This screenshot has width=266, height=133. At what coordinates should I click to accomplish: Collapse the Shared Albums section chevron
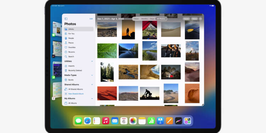pyautogui.click(x=92, y=84)
